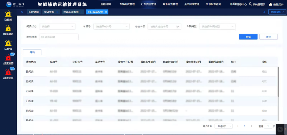
Task: Click the 阅读状态 column header
Action: pyautogui.click(x=31, y=62)
